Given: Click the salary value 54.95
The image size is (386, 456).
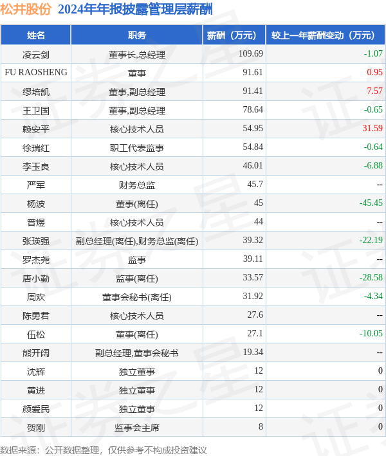Looking at the screenshot, I should pos(253,128).
